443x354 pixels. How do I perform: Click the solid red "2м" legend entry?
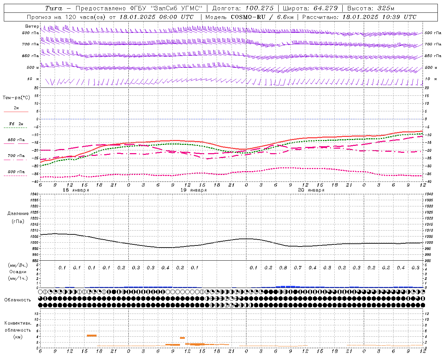16,110
